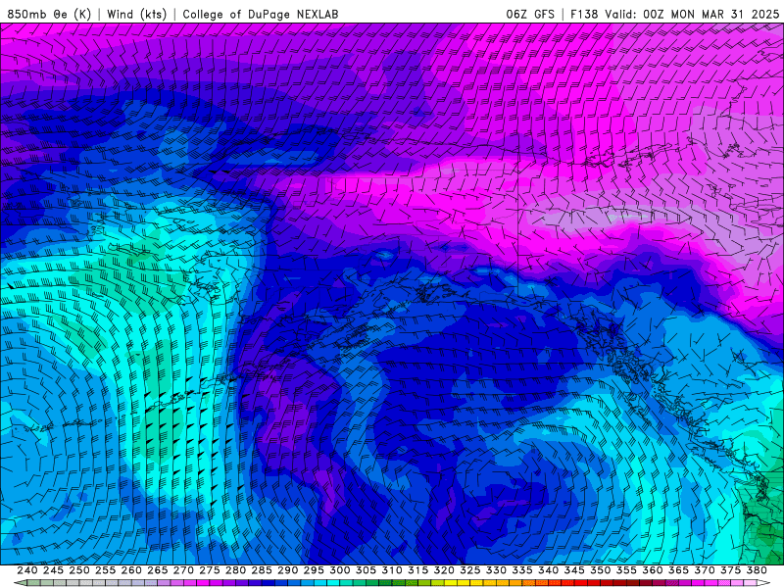Select the 355 color bar label

click(626, 570)
